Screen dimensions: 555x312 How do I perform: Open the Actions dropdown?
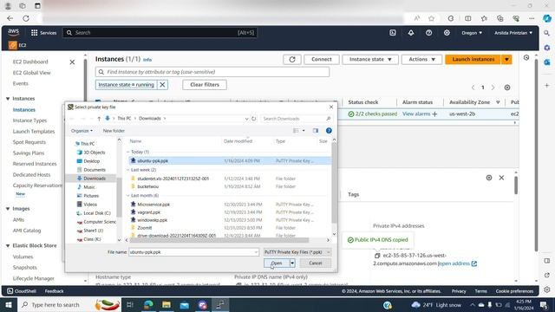click(x=421, y=60)
